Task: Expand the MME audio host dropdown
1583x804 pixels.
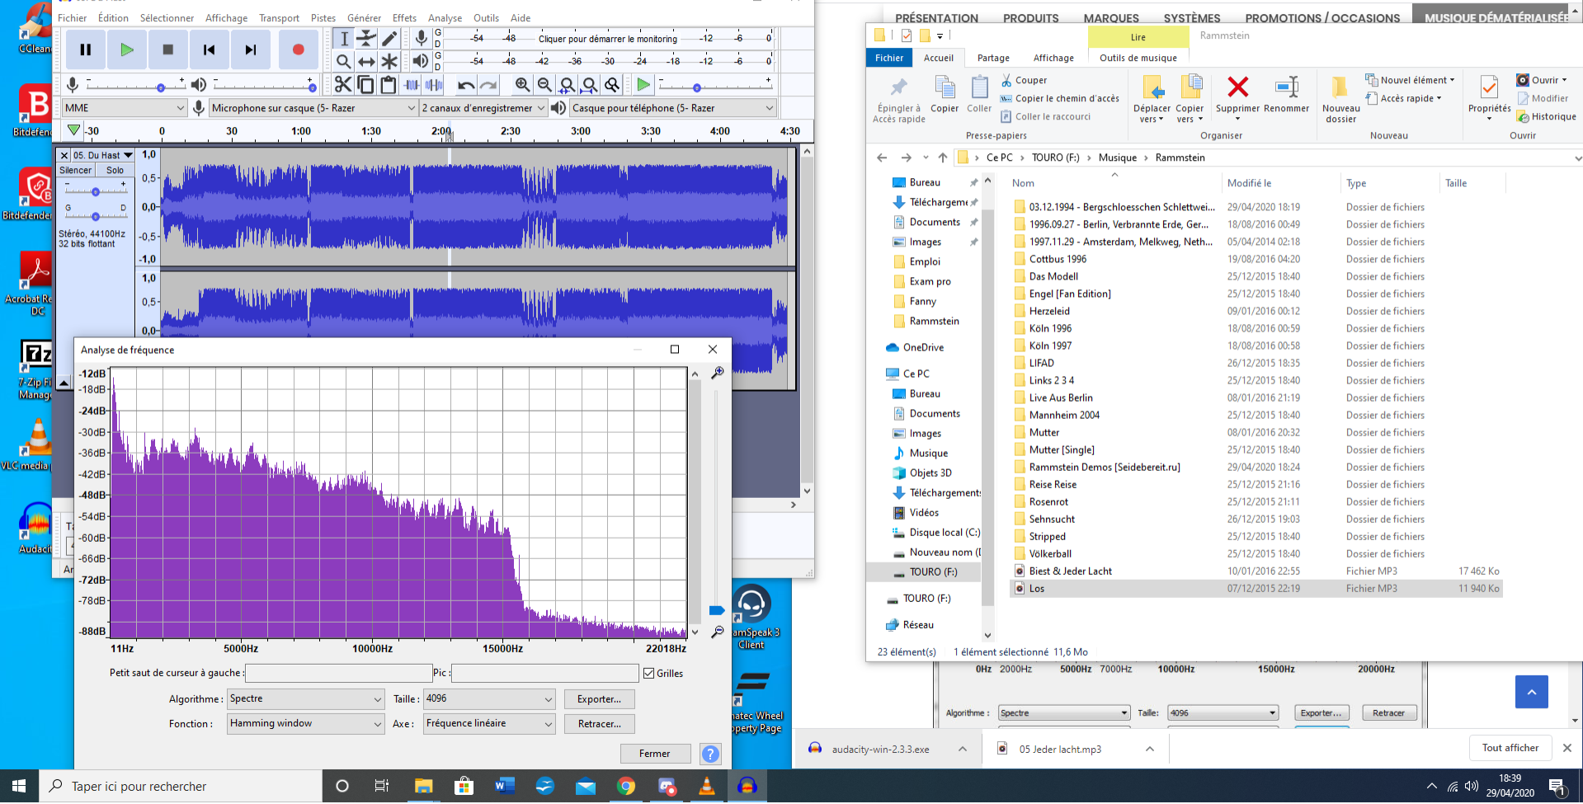Action: [125, 108]
